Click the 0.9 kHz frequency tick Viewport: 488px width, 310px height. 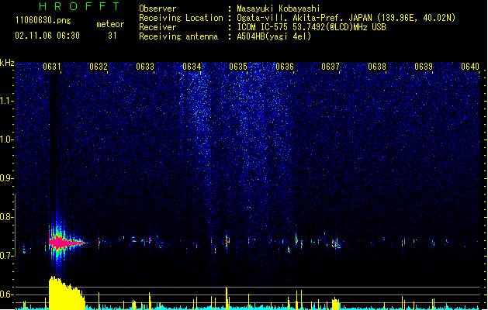point(6,178)
